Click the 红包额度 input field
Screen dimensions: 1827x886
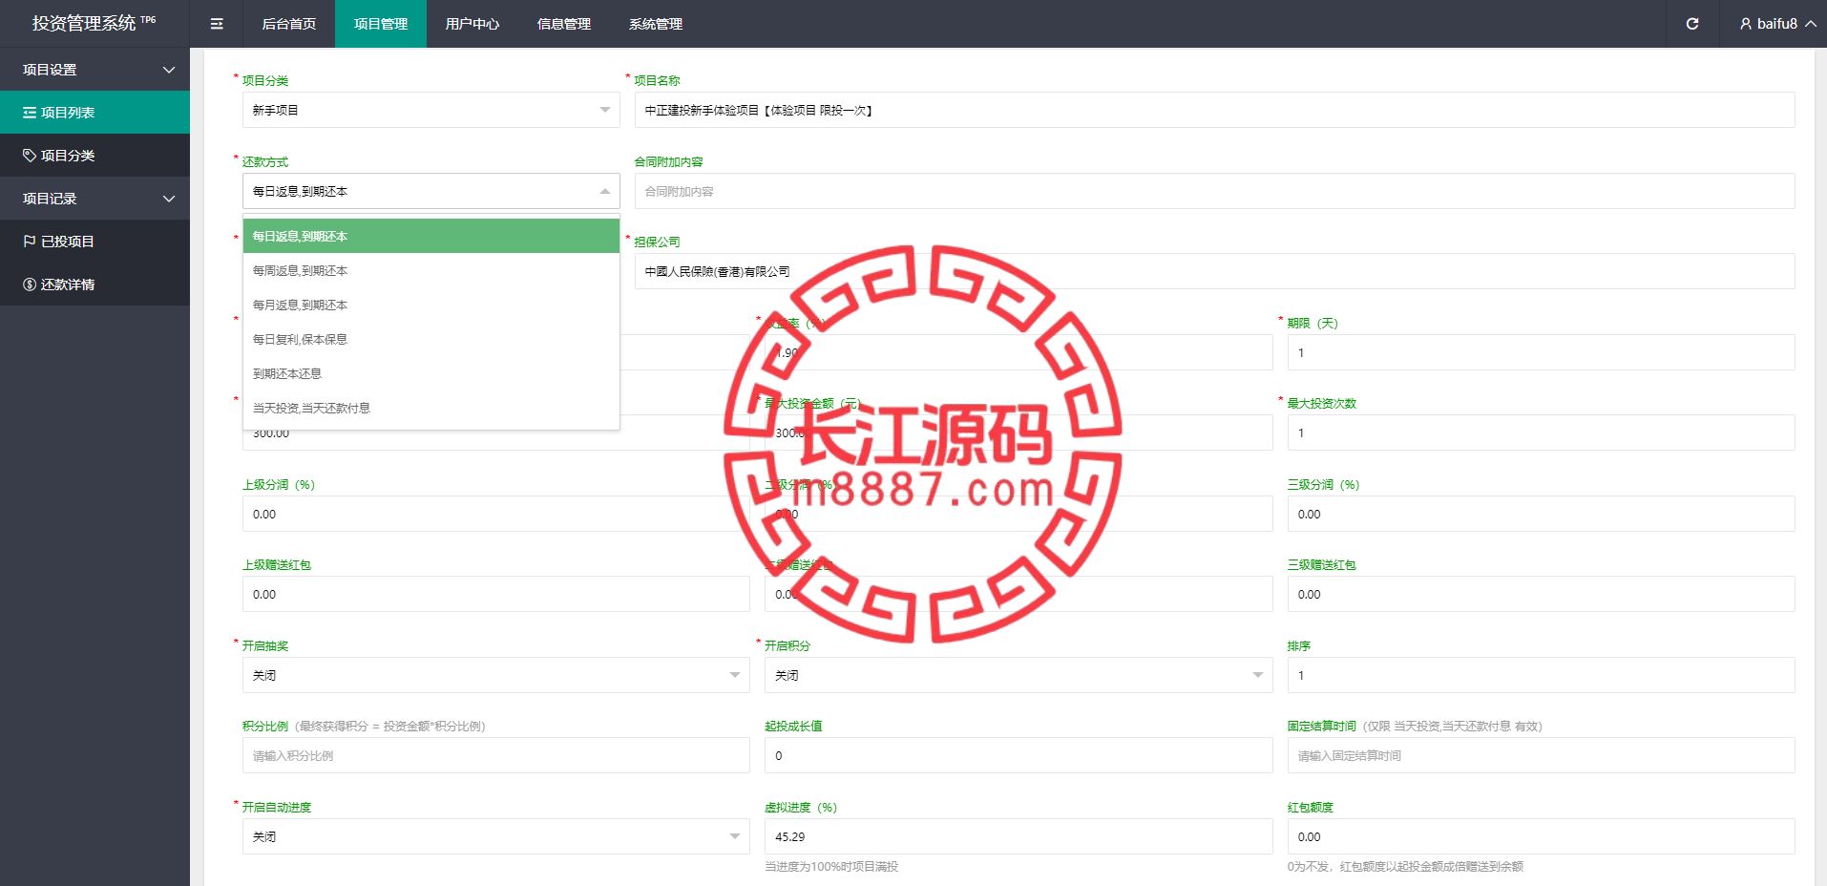1541,836
